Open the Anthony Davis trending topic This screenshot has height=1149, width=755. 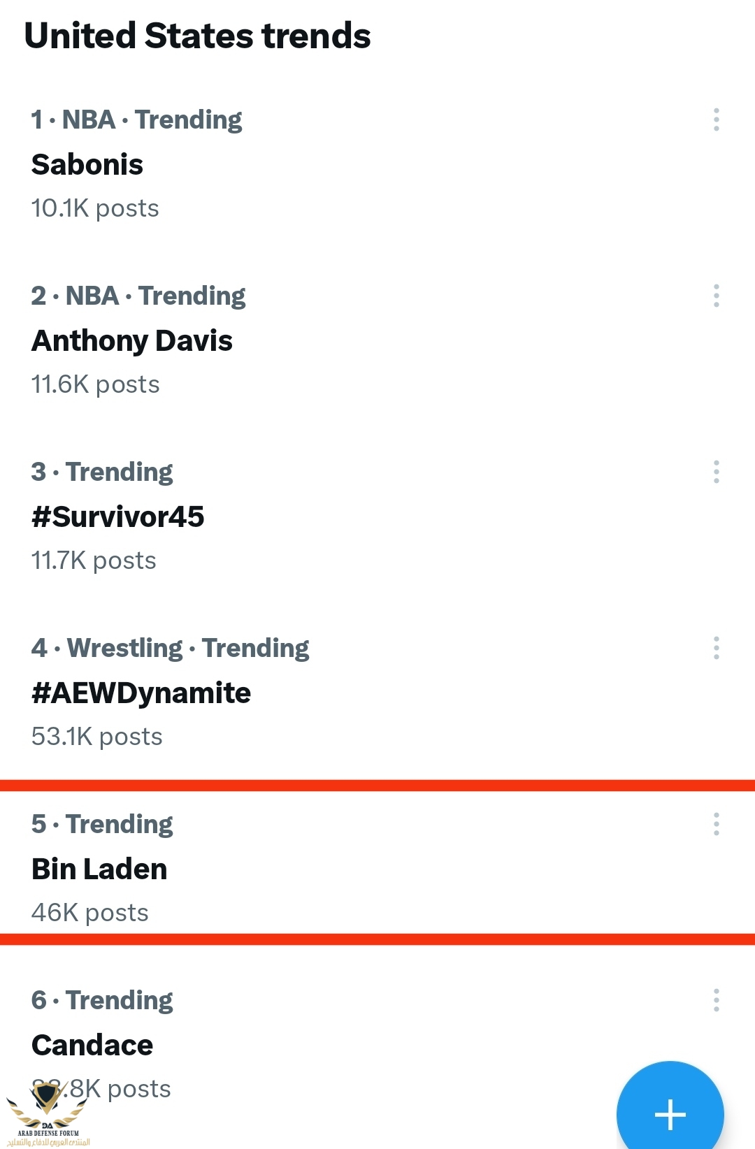pos(132,341)
